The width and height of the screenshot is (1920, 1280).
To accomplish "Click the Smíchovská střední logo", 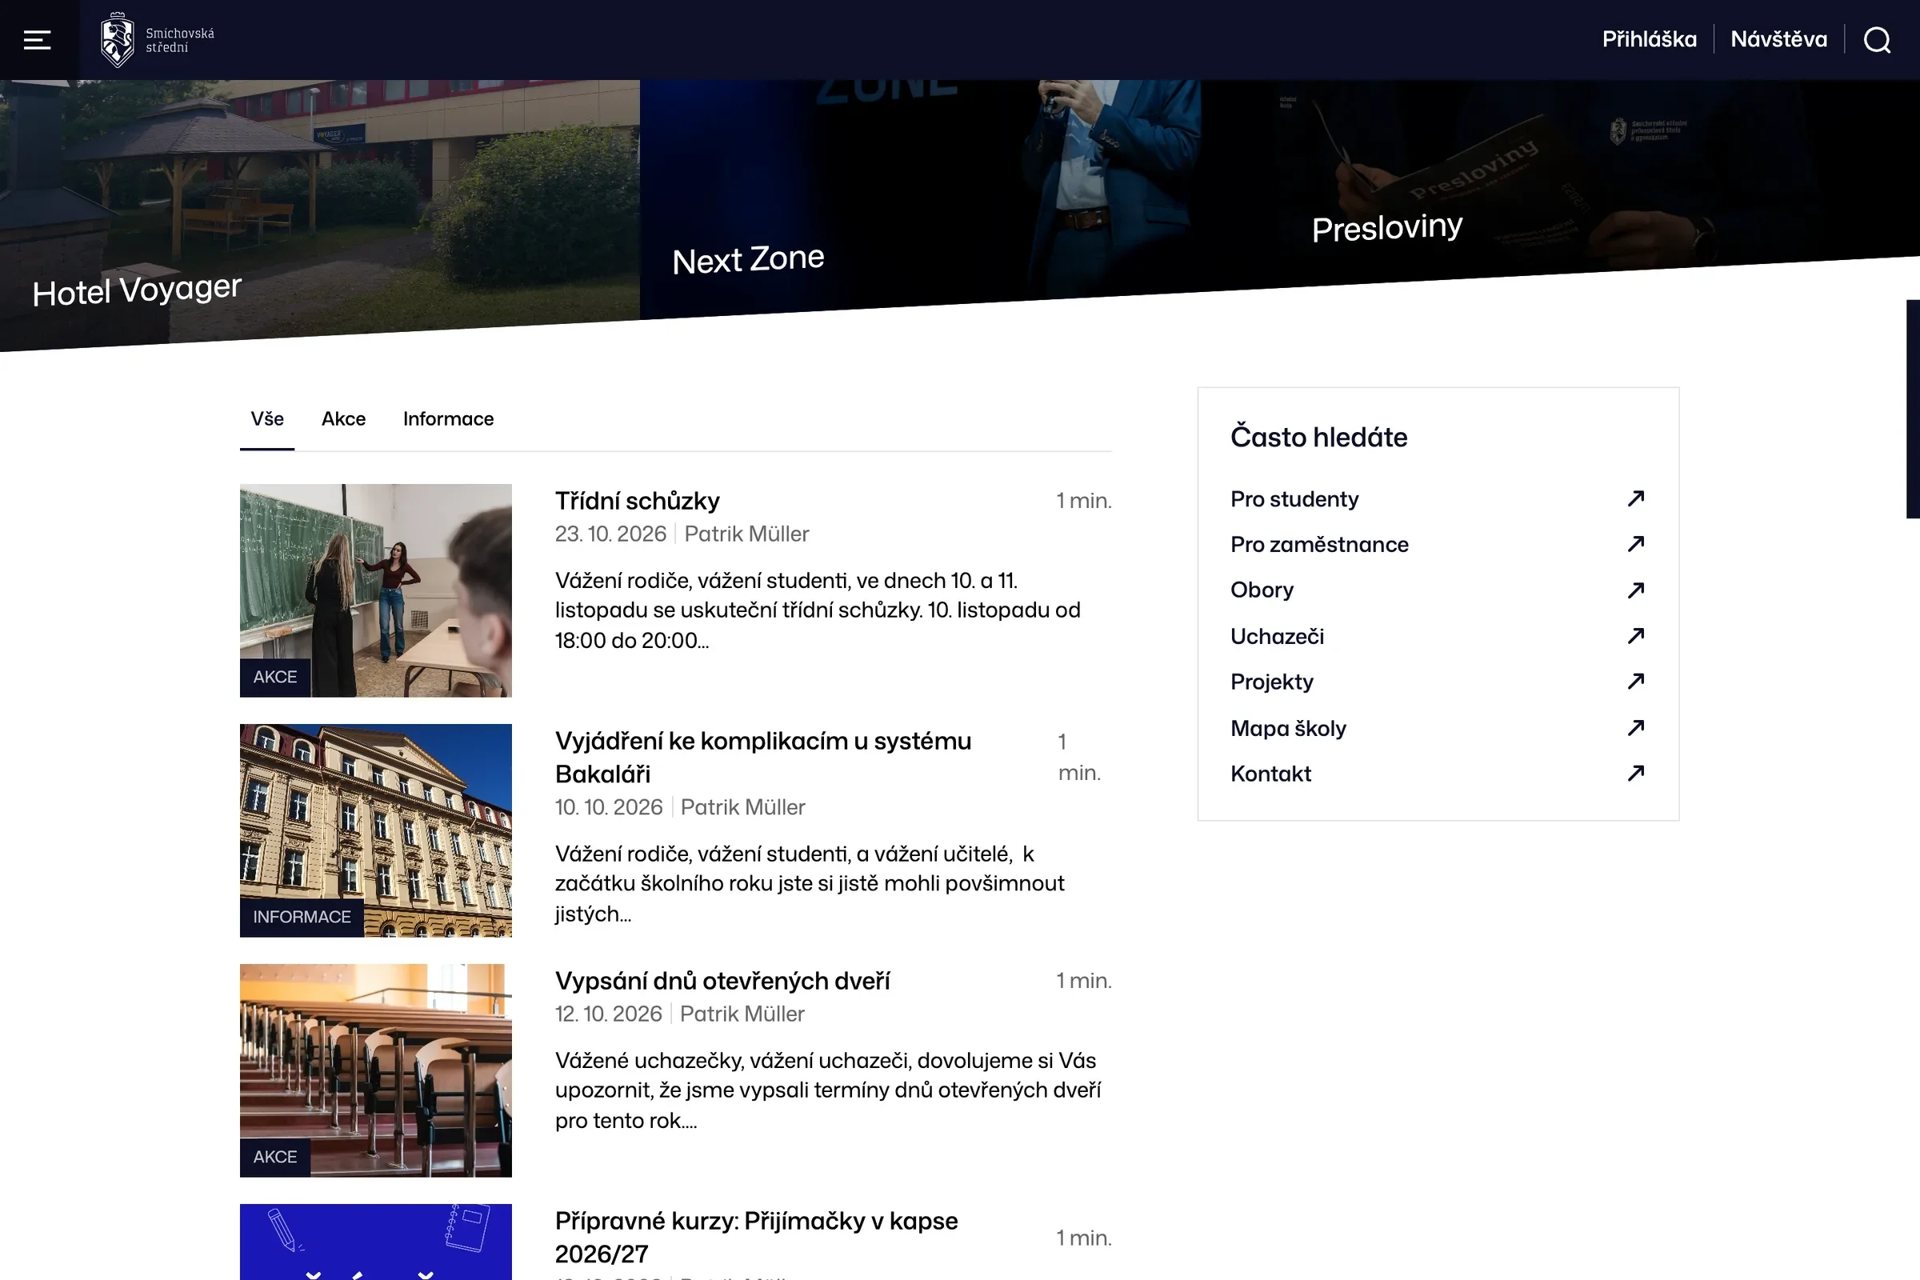I will [x=157, y=39].
